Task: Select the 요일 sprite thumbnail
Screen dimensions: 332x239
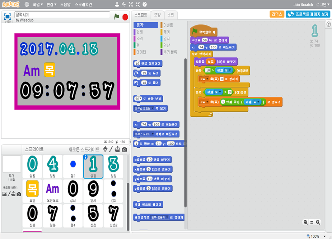Action: tap(33, 190)
